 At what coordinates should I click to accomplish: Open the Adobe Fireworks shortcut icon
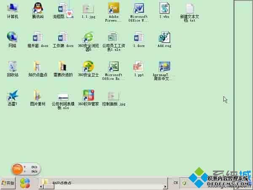pos(113,8)
